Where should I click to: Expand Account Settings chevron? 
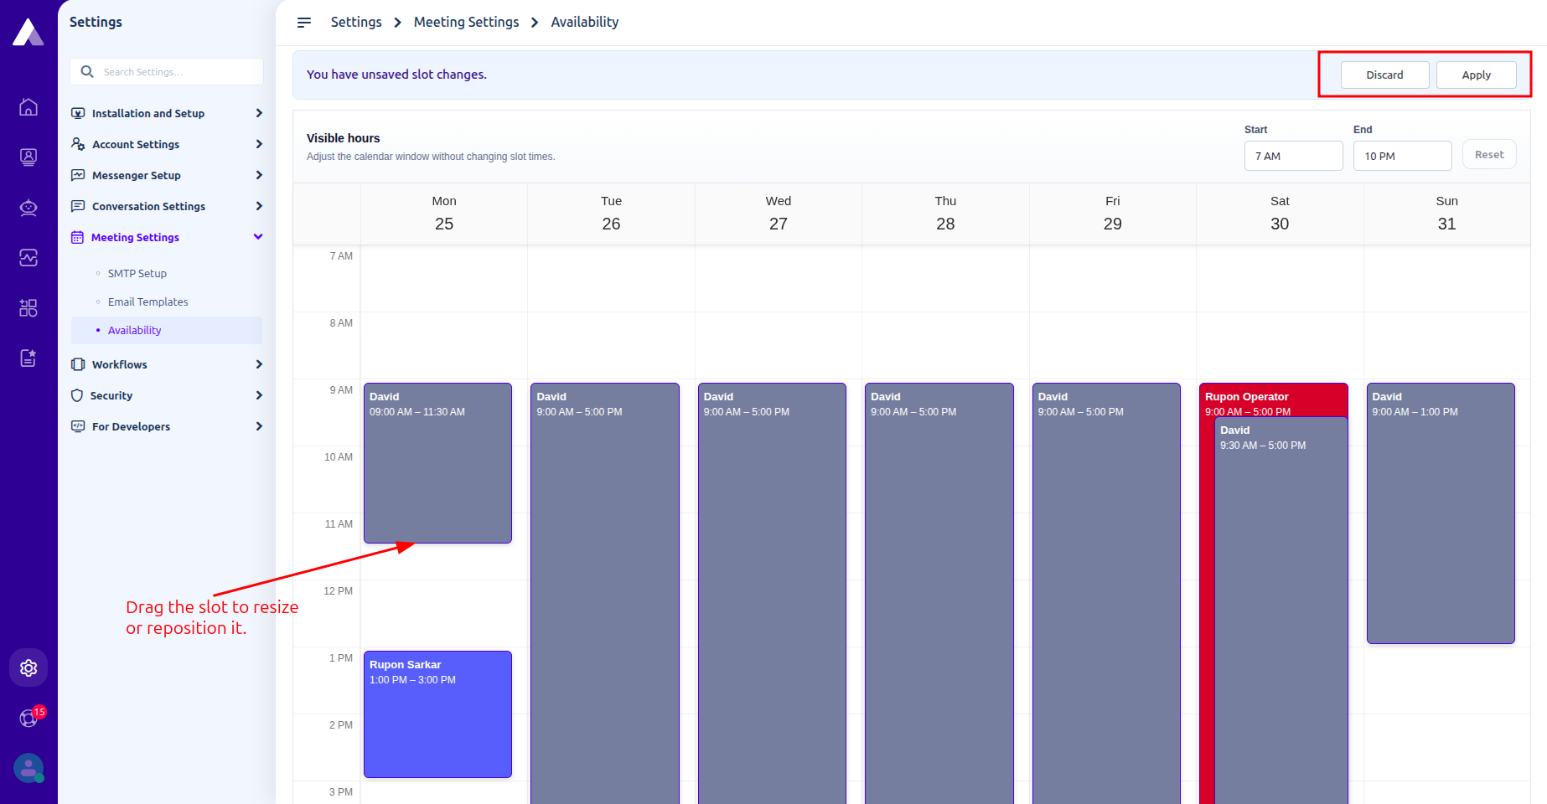pyautogui.click(x=259, y=144)
